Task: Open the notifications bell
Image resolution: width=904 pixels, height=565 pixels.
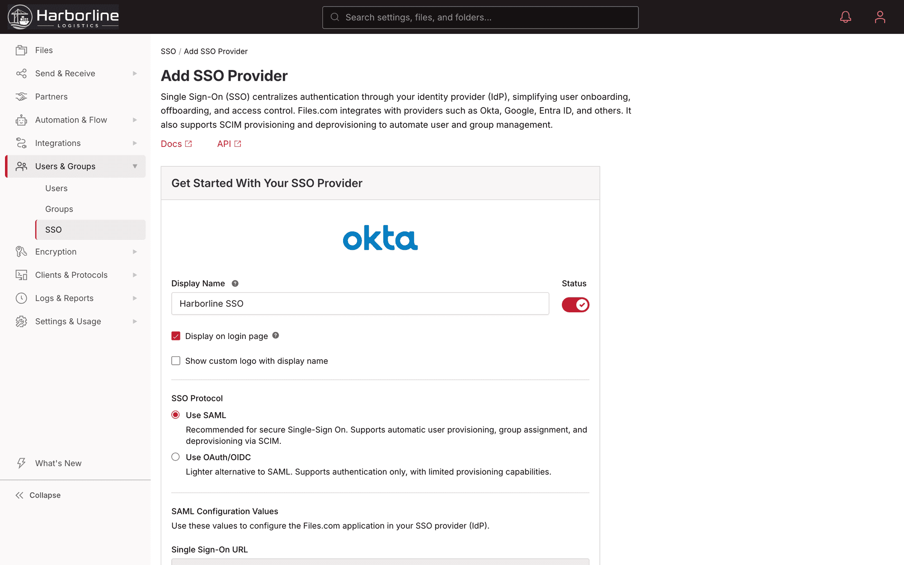Action: [x=846, y=17]
